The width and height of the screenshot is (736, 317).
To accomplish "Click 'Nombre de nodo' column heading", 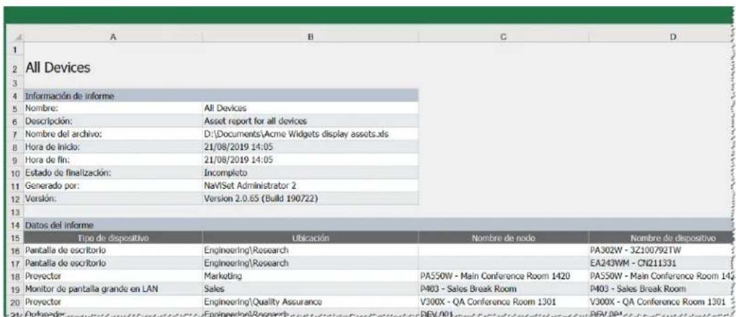I will pos(503,238).
